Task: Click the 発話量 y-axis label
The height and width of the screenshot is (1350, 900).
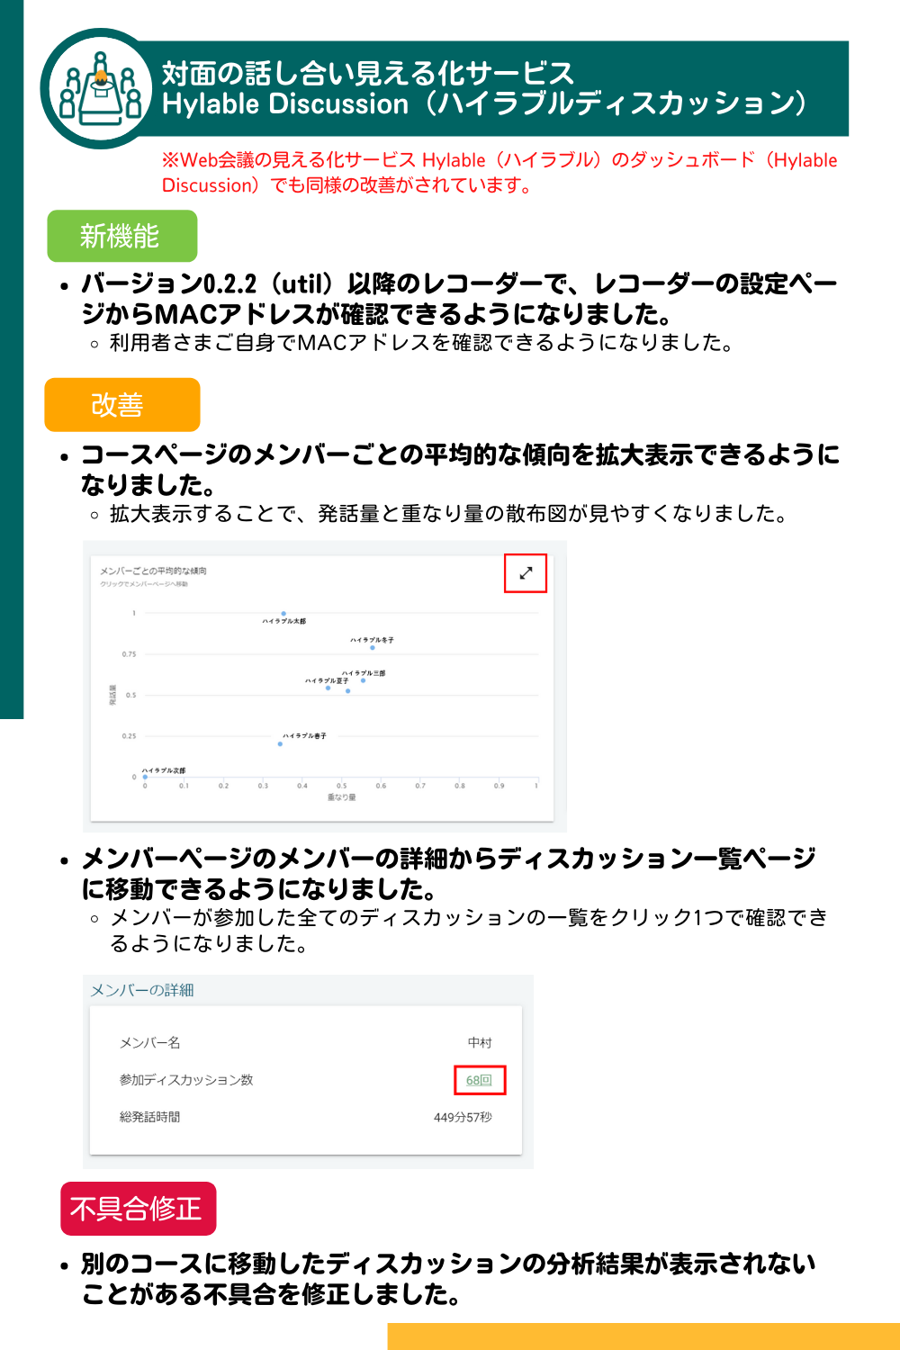Action: [112, 695]
